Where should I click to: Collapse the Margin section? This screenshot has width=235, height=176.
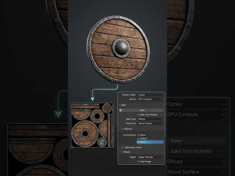click(122, 152)
